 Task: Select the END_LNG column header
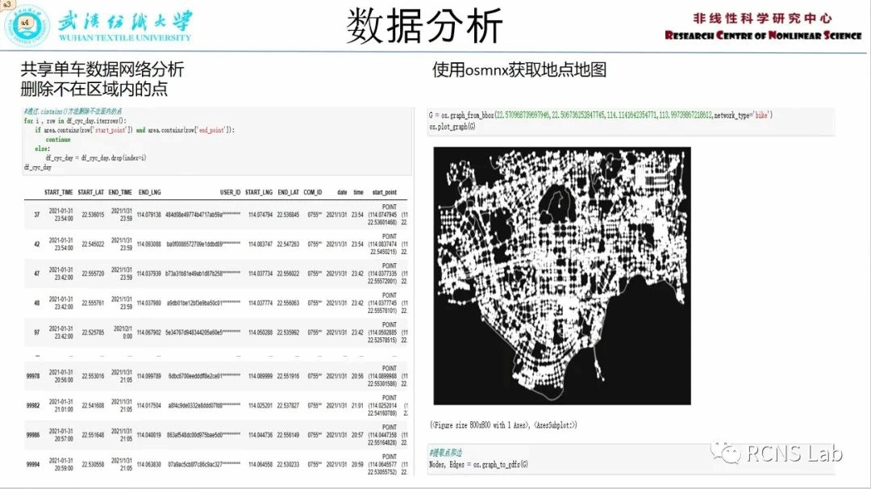[149, 192]
